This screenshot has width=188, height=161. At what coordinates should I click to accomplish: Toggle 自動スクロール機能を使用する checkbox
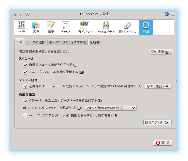tap(25, 65)
